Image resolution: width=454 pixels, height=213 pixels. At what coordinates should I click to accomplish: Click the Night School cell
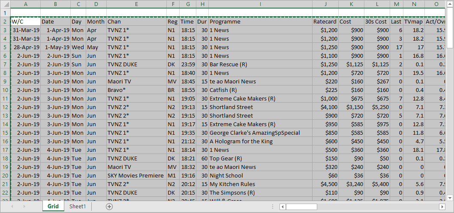pos(260,175)
